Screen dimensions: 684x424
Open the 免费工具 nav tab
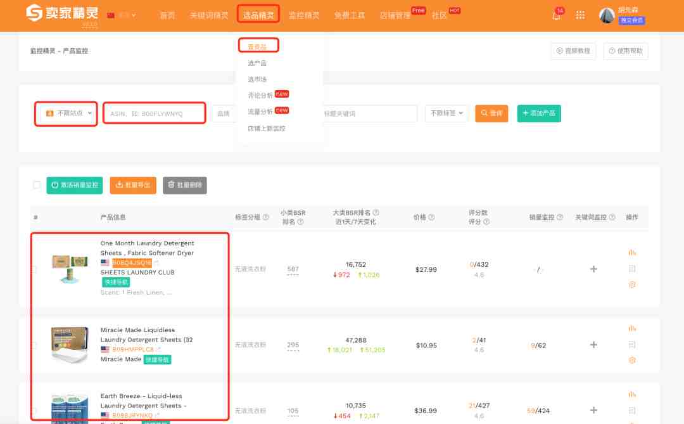pyautogui.click(x=350, y=15)
